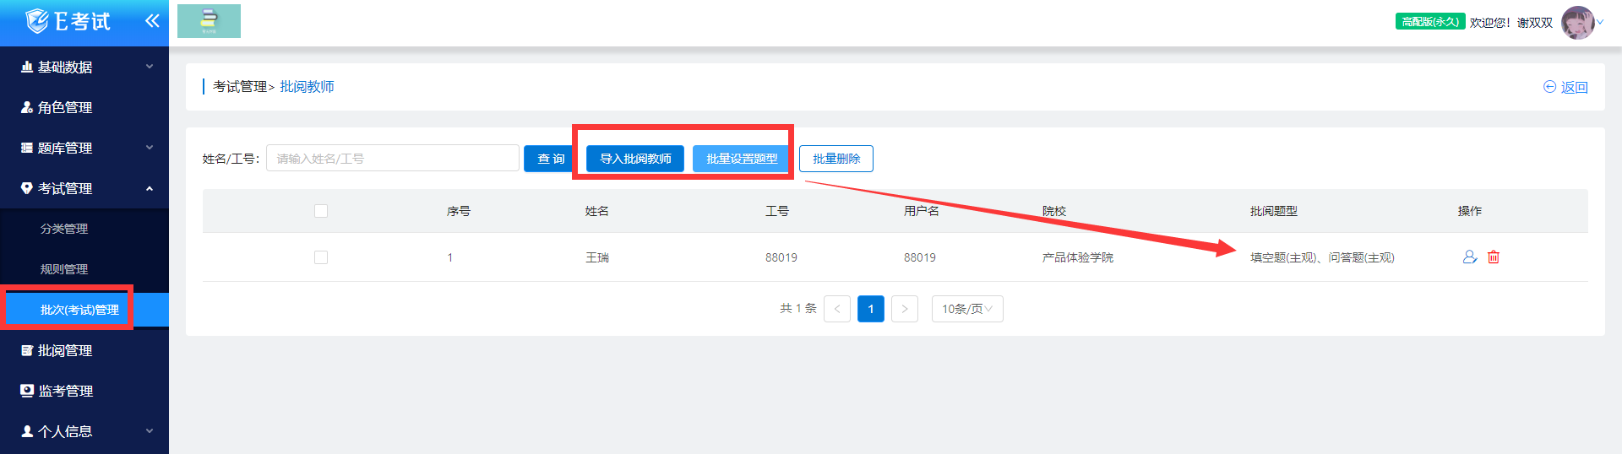
Task: Click 填空题(主观)、问答题(主观) cell
Action: pyautogui.click(x=1322, y=257)
